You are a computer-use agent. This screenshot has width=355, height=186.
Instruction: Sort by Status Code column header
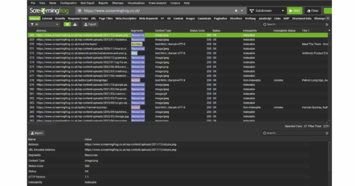[x=197, y=31]
